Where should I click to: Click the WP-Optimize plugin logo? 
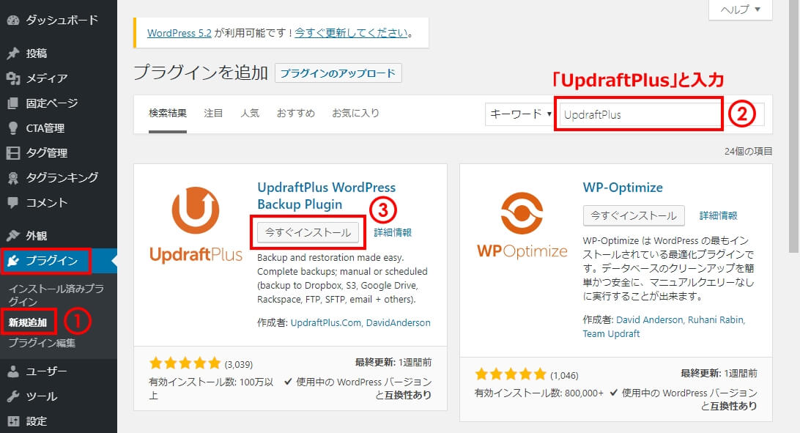tap(522, 225)
